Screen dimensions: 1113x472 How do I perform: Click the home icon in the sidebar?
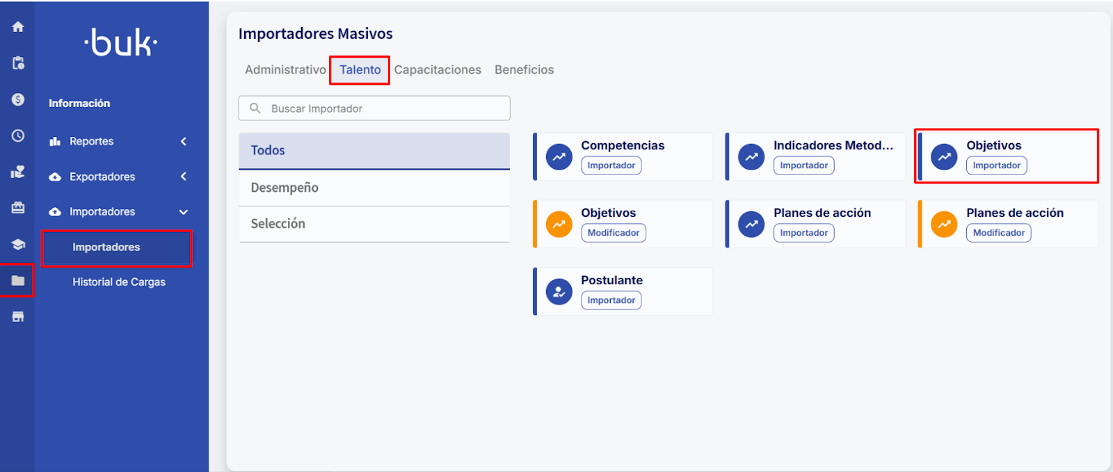pyautogui.click(x=18, y=27)
